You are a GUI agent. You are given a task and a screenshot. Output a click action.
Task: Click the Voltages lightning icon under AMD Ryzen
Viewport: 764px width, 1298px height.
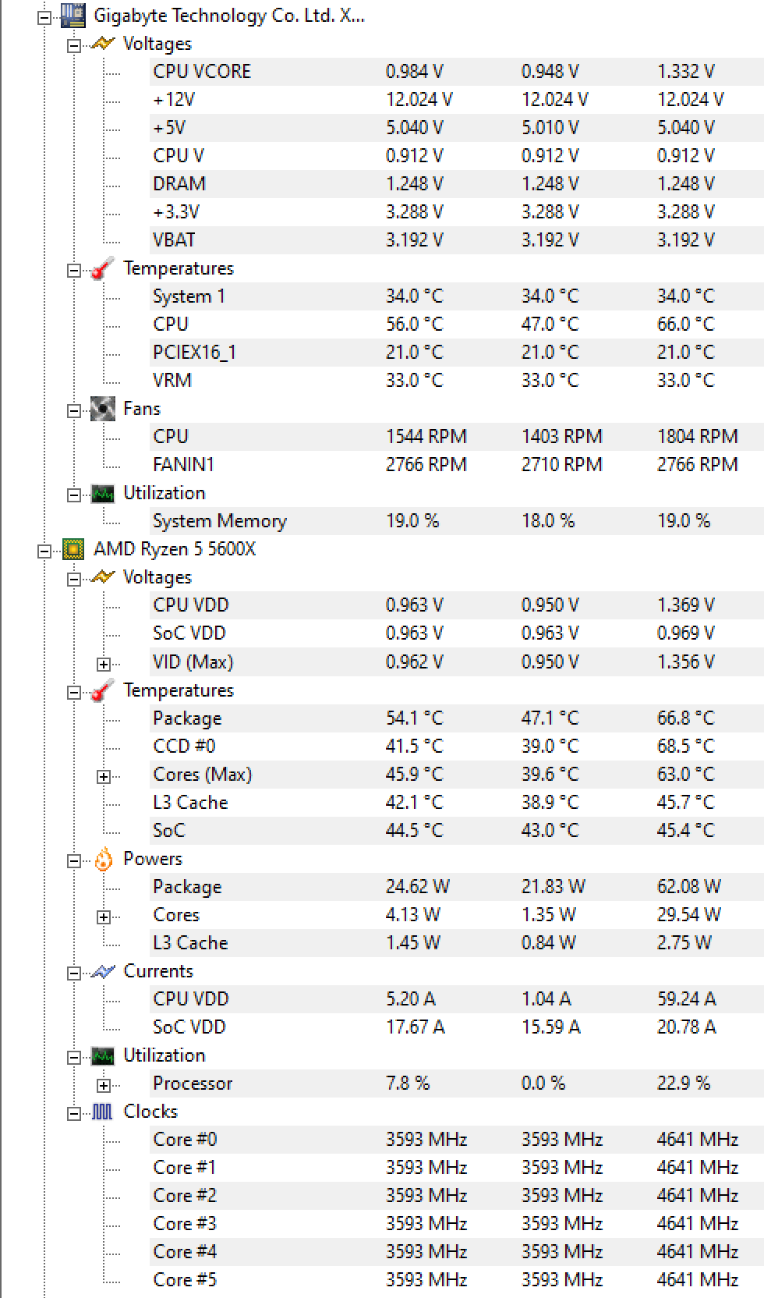[x=103, y=577]
